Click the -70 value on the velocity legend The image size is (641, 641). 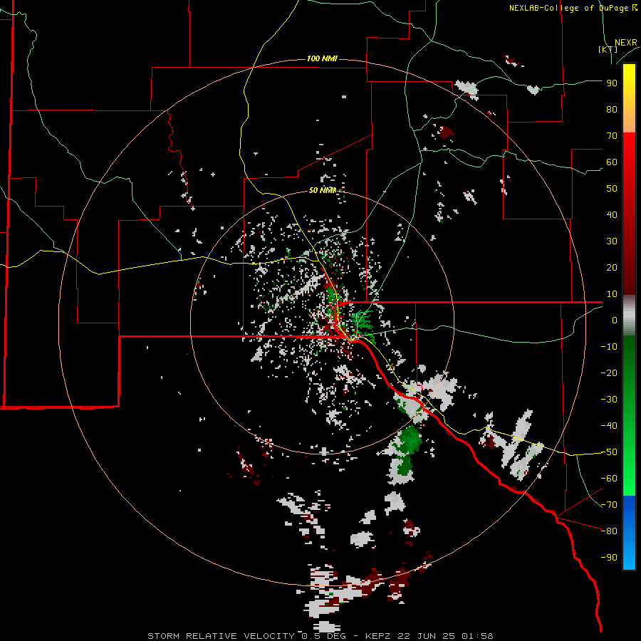609,505
